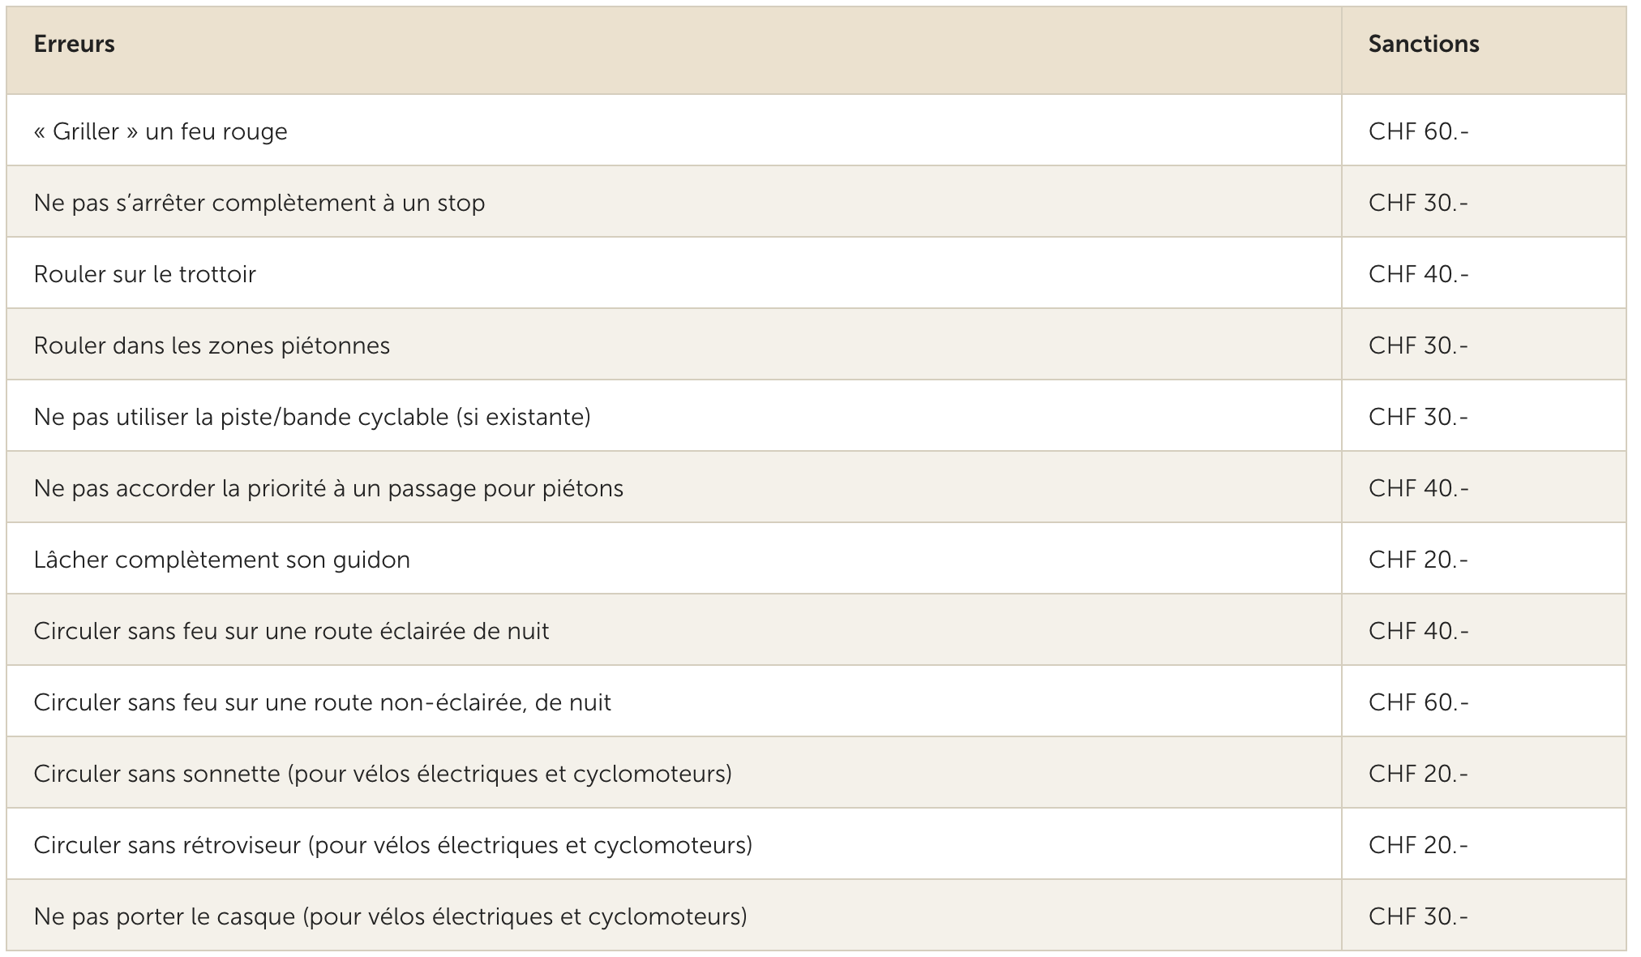Select the route non-éclairée, de nuit entry

coord(322,702)
